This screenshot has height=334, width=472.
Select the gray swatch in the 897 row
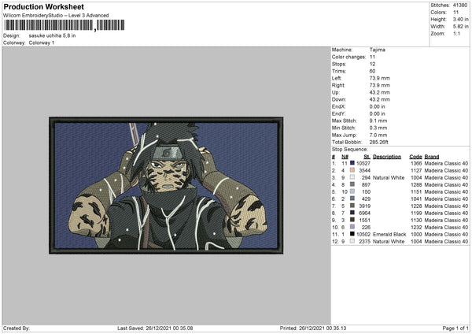click(352, 184)
